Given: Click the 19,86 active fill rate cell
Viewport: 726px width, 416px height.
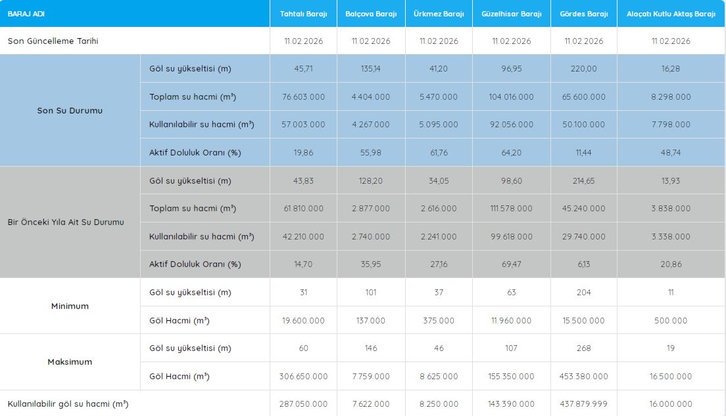Looking at the screenshot, I should 303,152.
